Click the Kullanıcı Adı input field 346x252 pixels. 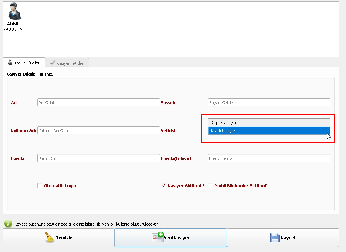98,131
